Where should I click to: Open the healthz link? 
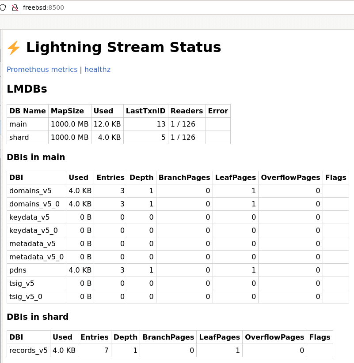tap(97, 70)
